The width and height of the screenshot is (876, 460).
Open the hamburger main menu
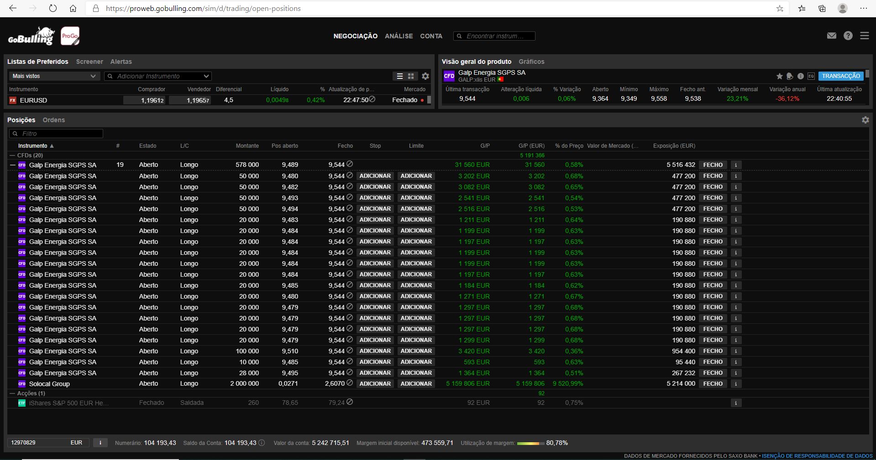click(864, 36)
